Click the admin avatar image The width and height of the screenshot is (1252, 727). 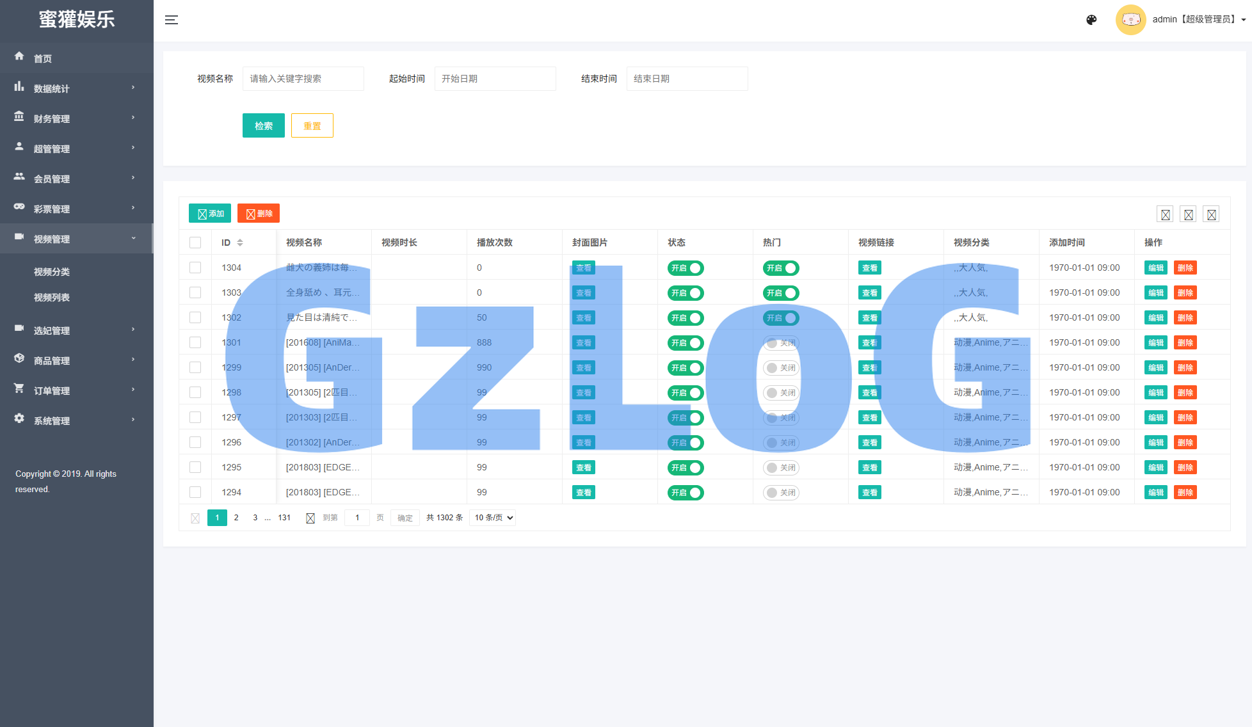[x=1130, y=20]
